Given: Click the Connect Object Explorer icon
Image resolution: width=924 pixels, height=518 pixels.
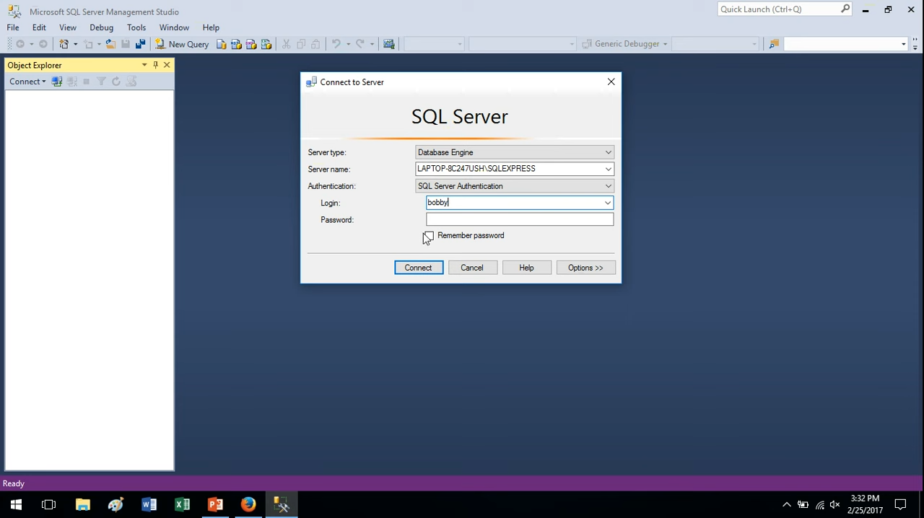Looking at the screenshot, I should pyautogui.click(x=57, y=81).
